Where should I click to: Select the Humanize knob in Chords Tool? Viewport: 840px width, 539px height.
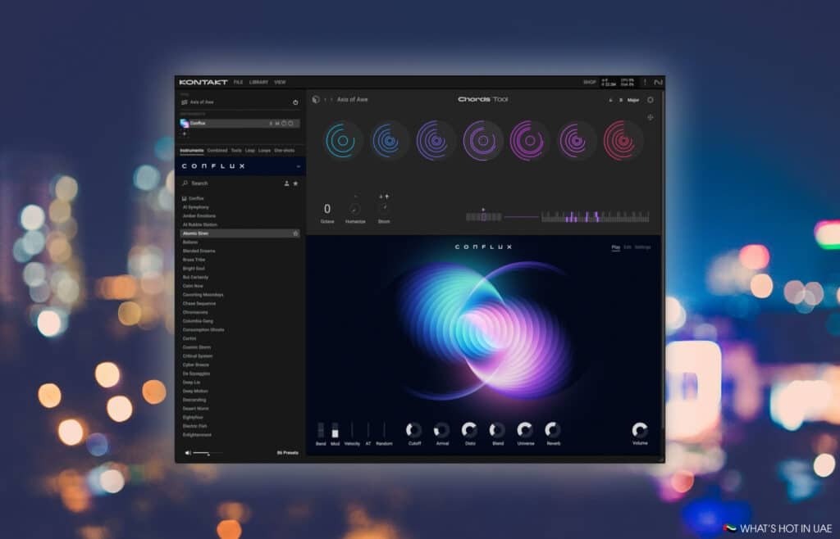point(354,207)
